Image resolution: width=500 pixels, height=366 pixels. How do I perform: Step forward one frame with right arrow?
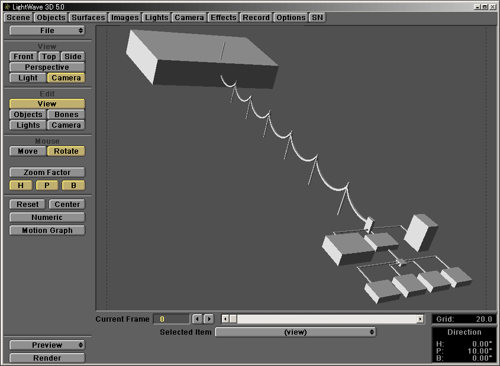coord(208,319)
